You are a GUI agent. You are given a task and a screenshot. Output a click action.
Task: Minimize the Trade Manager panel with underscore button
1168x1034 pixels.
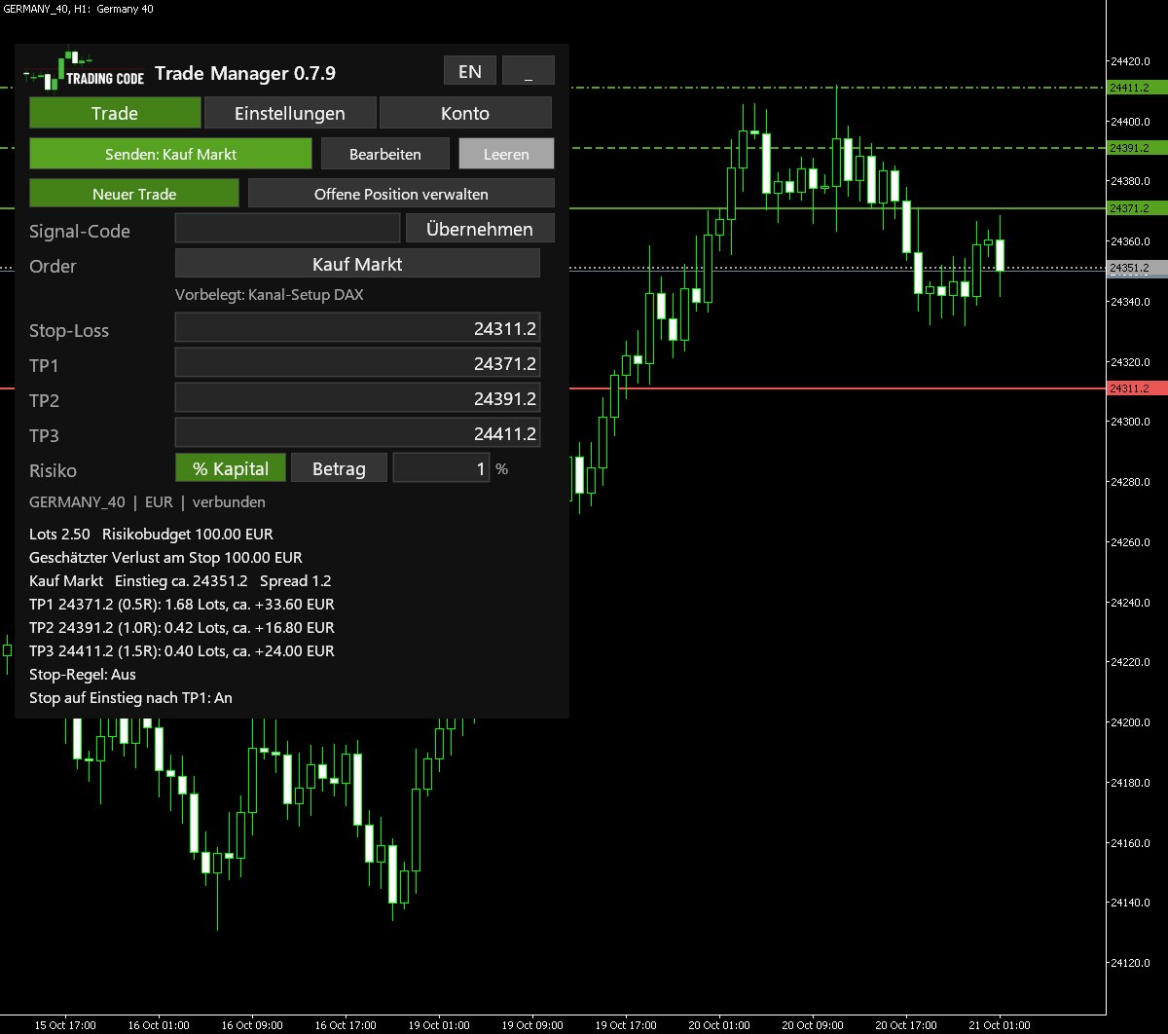coord(529,71)
